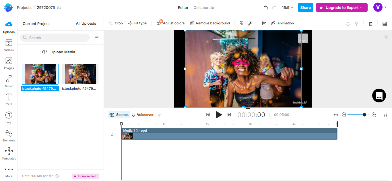The image size is (392, 181).
Task: Collapse the right panel with the chevrons
Action: (386, 37)
